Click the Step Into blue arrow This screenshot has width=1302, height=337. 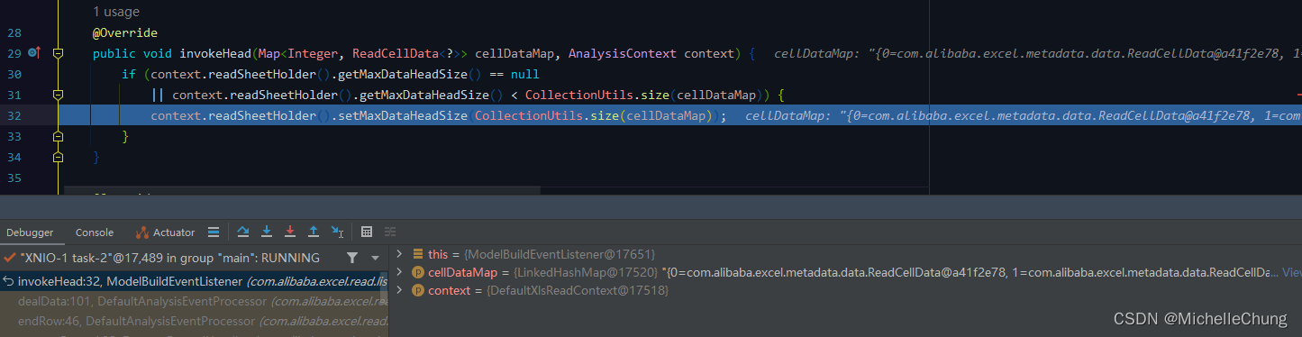267,232
